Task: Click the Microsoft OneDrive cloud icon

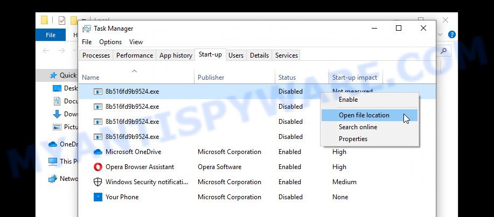Action: 98,152
